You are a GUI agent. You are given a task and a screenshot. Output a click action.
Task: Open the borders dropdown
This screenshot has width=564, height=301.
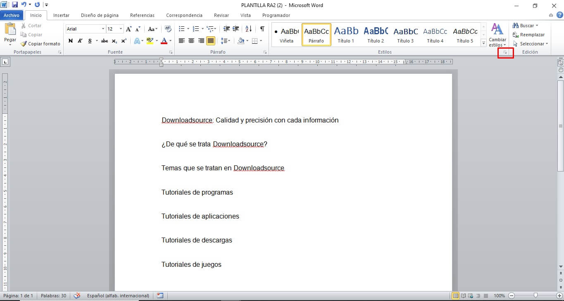[x=260, y=41]
